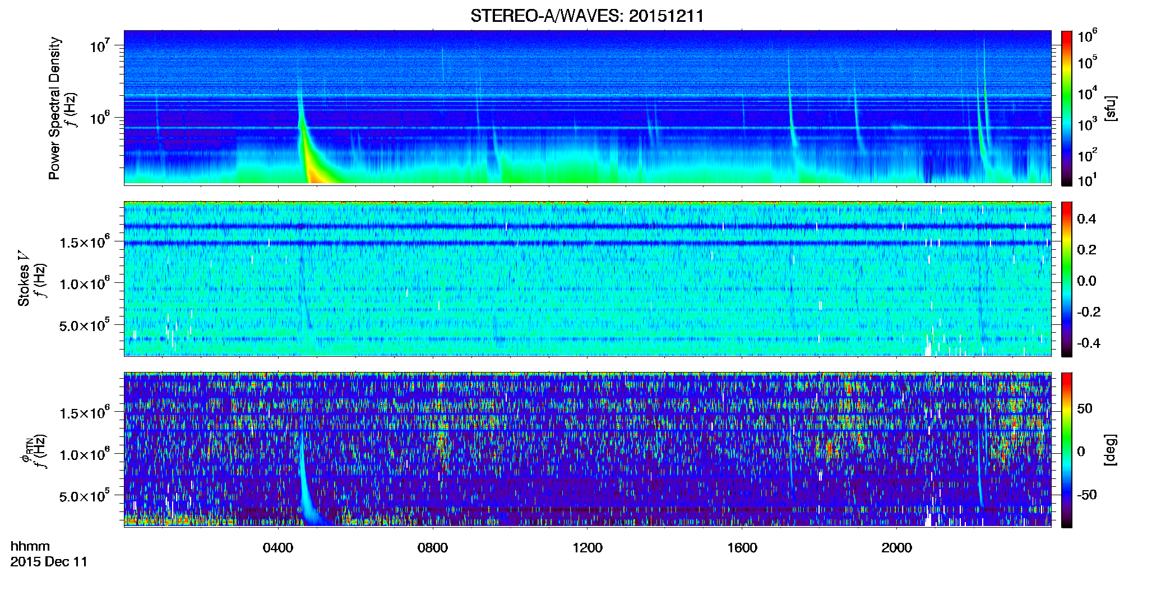
Task: Click the 1200 time axis label
Action: click(x=587, y=548)
